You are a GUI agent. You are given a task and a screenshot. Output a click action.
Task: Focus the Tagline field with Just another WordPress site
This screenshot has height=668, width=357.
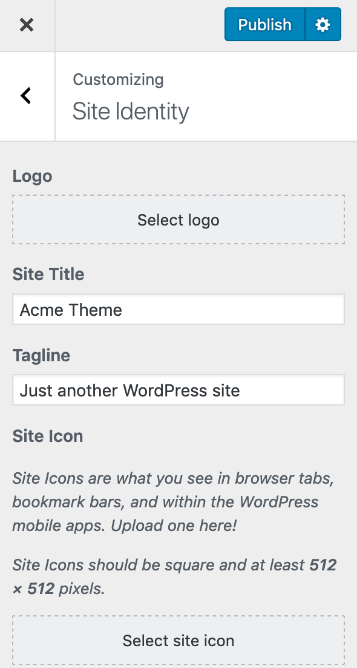coord(178,390)
